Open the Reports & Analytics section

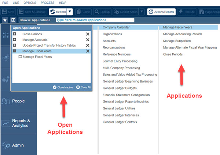click(18, 123)
